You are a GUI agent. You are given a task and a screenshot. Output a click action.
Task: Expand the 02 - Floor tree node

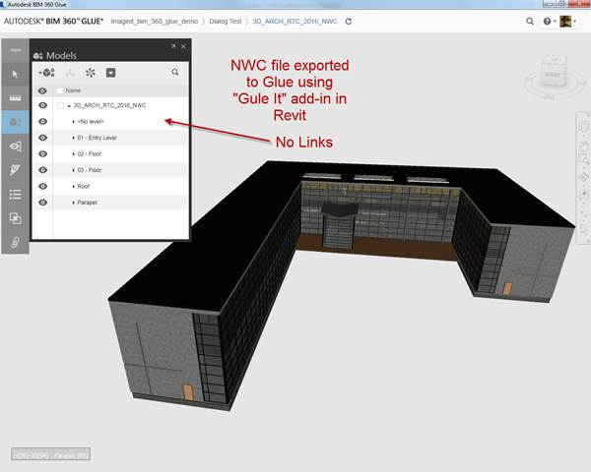(74, 153)
